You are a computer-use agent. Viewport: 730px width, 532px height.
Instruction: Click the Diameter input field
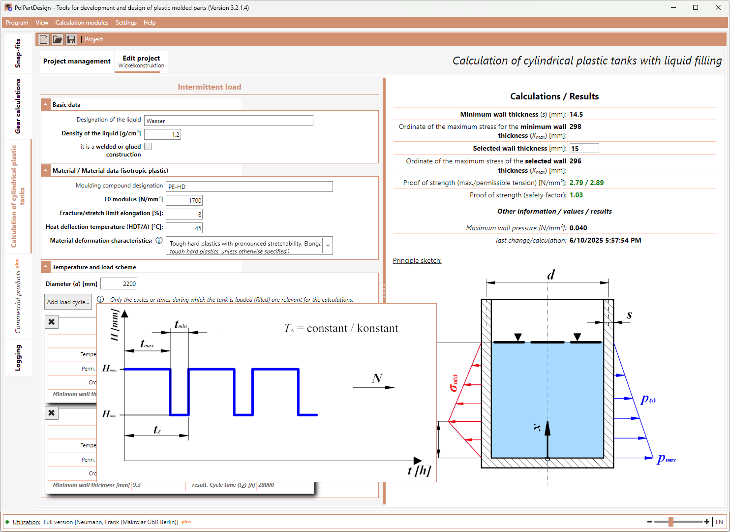coord(119,283)
